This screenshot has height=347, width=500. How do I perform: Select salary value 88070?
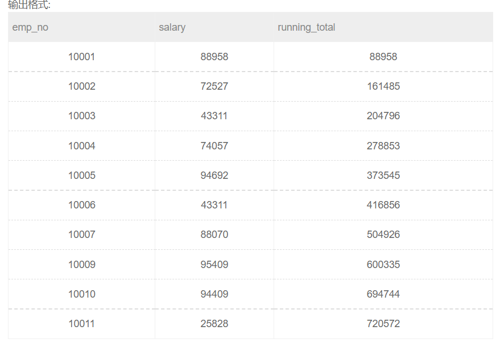coord(214,235)
